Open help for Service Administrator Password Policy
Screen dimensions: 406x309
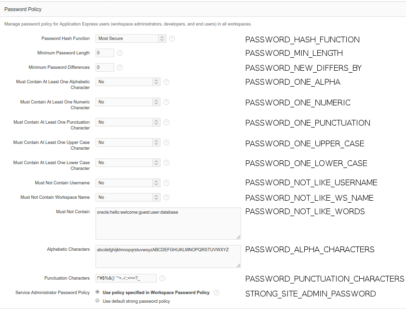217,293
